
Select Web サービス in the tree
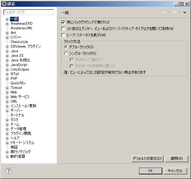(x=20, y=97)
